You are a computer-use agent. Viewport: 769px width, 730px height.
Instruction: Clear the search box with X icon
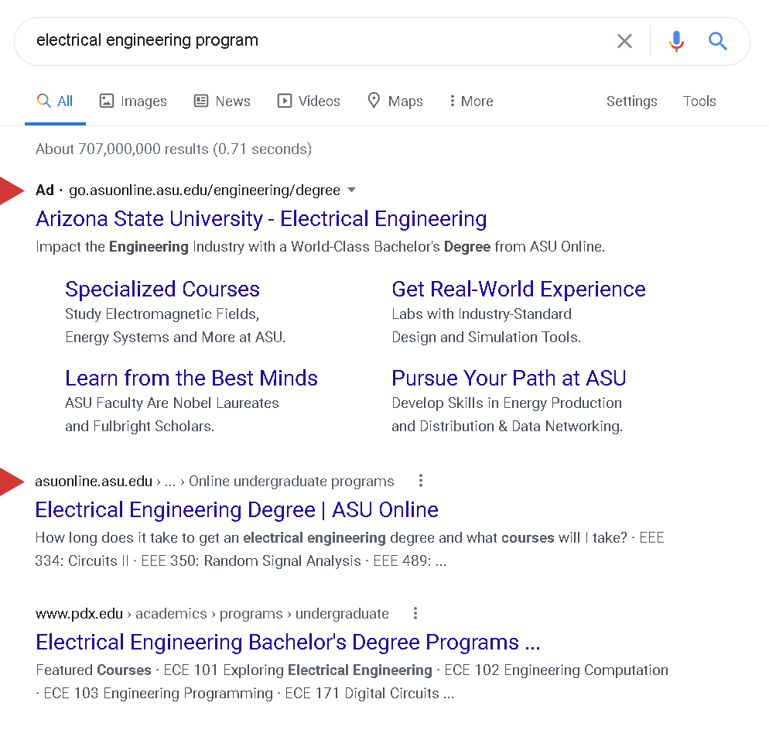point(624,41)
